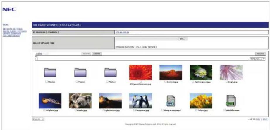This screenshot has width=270, height=130.
Task: Click the Sleep Away MP3 file icon
Action: tap(171, 101)
